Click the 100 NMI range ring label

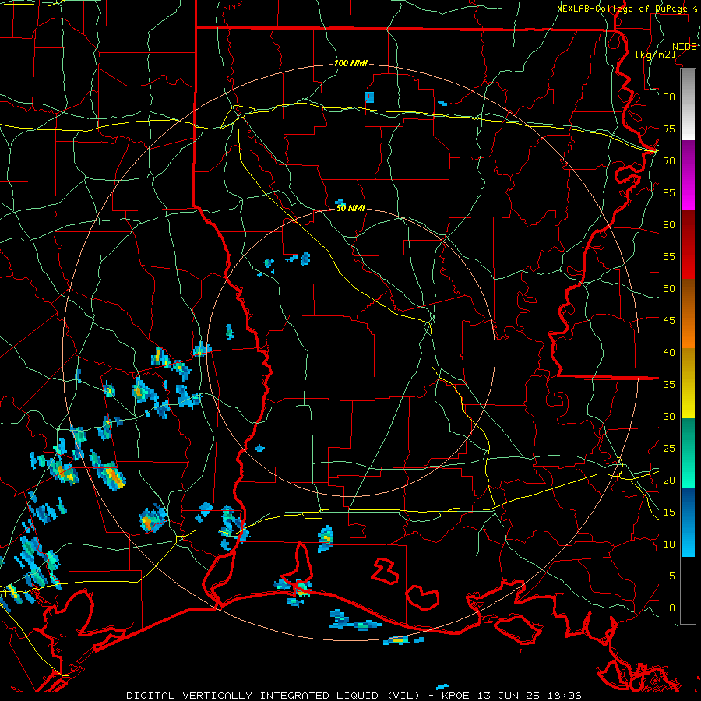click(x=350, y=64)
